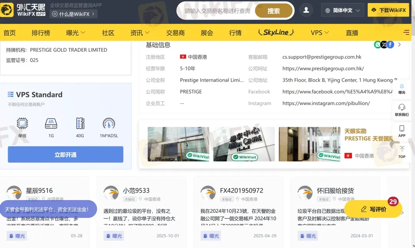The height and width of the screenshot is (248, 415).
Task: Click the single-core CPU icon
Action: (x=22, y=123)
